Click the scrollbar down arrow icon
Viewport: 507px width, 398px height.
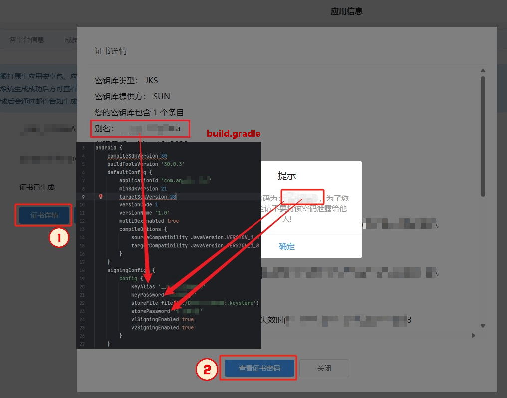point(483,325)
